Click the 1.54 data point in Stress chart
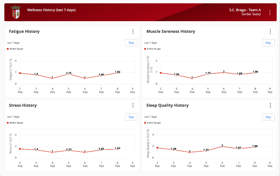Viewport: 280px width, 176px height. tap(117, 149)
